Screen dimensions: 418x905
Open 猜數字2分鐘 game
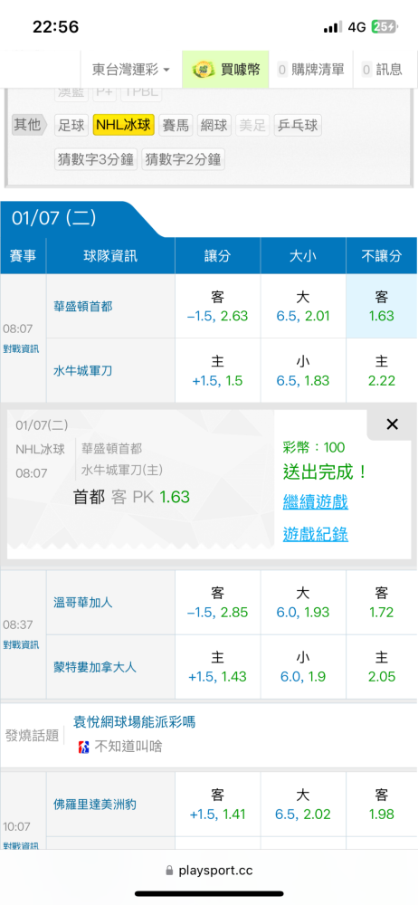tap(183, 158)
